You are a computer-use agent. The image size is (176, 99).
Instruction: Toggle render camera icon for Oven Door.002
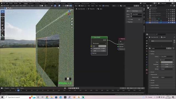tap(174, 23)
